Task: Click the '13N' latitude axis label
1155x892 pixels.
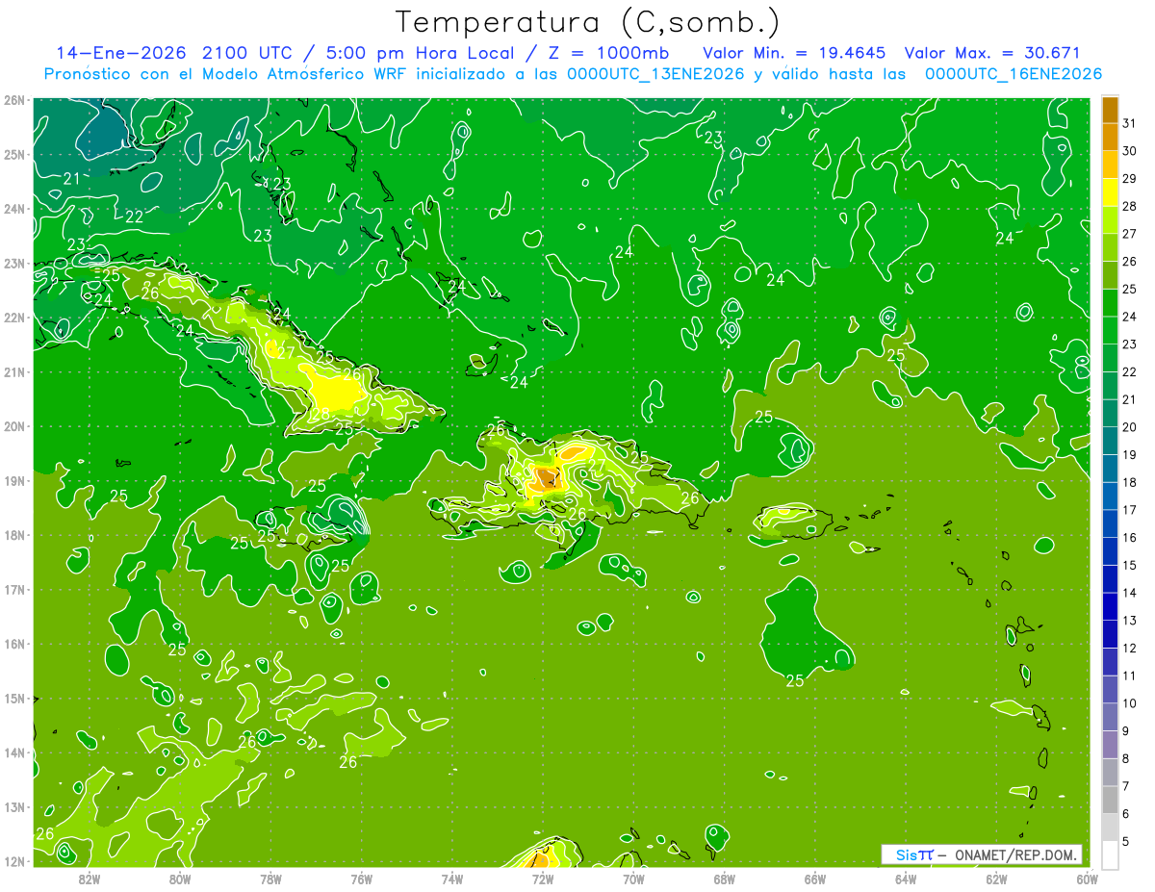Action: [x=14, y=807]
